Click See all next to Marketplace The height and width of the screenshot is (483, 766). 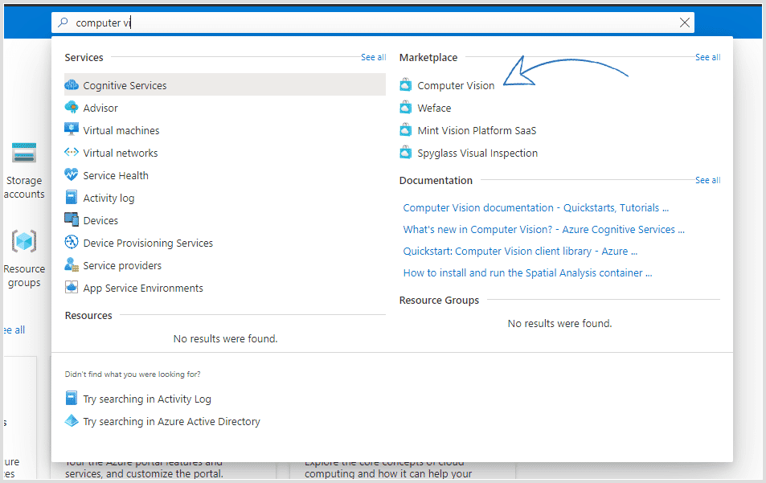click(708, 57)
